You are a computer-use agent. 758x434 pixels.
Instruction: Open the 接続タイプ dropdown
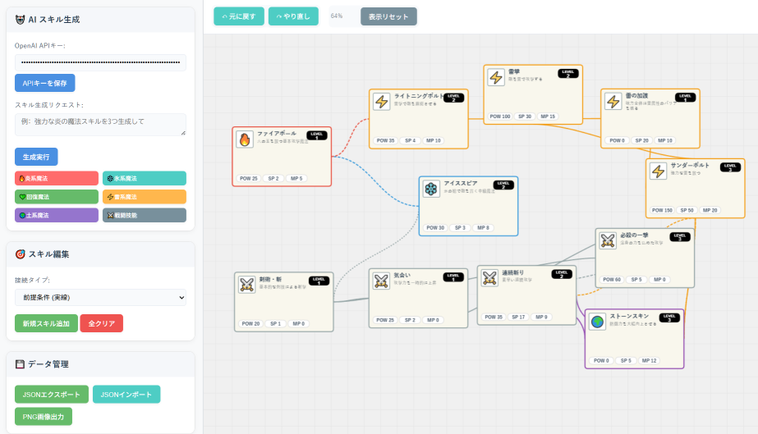[x=100, y=297]
